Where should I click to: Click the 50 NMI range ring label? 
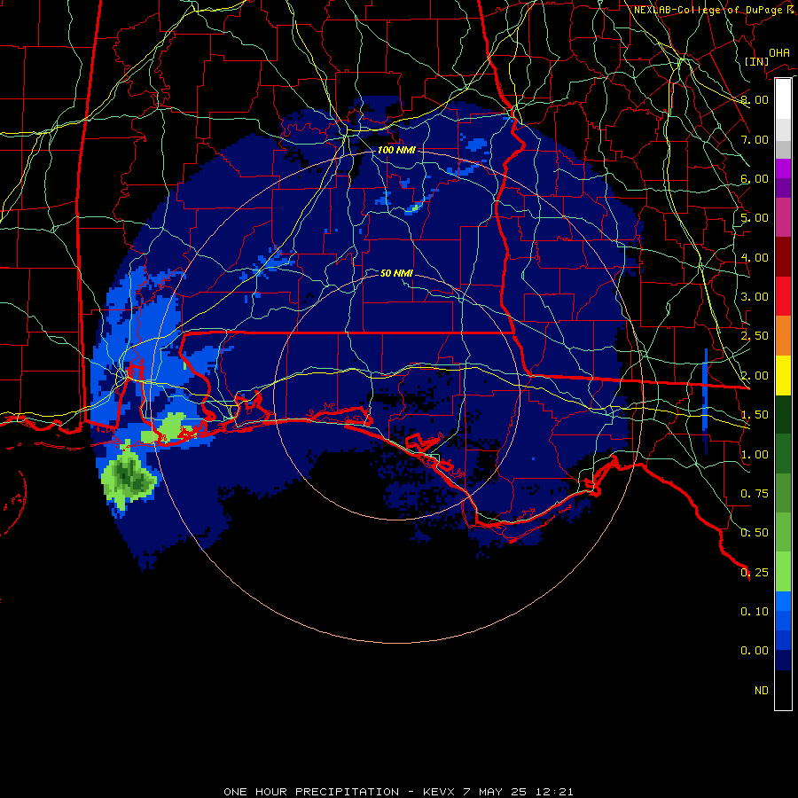tap(396, 273)
